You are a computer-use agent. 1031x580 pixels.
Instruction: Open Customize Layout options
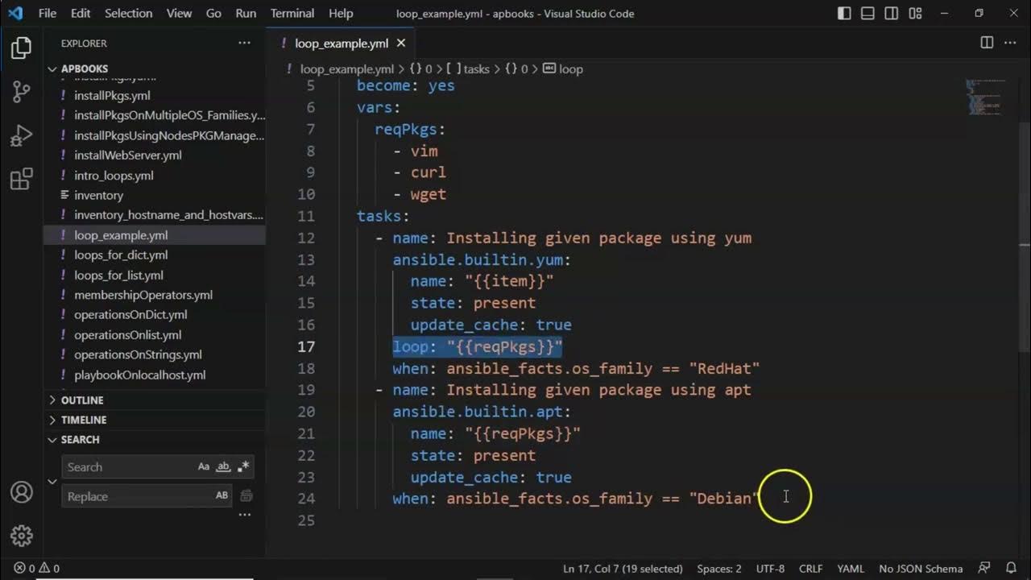[x=915, y=14]
